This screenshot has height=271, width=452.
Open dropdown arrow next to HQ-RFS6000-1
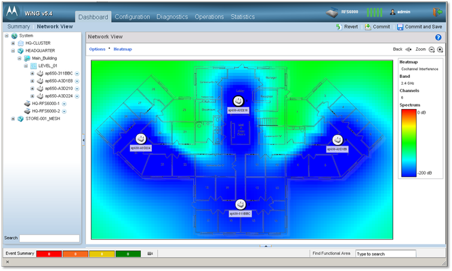pyautogui.click(x=64, y=104)
